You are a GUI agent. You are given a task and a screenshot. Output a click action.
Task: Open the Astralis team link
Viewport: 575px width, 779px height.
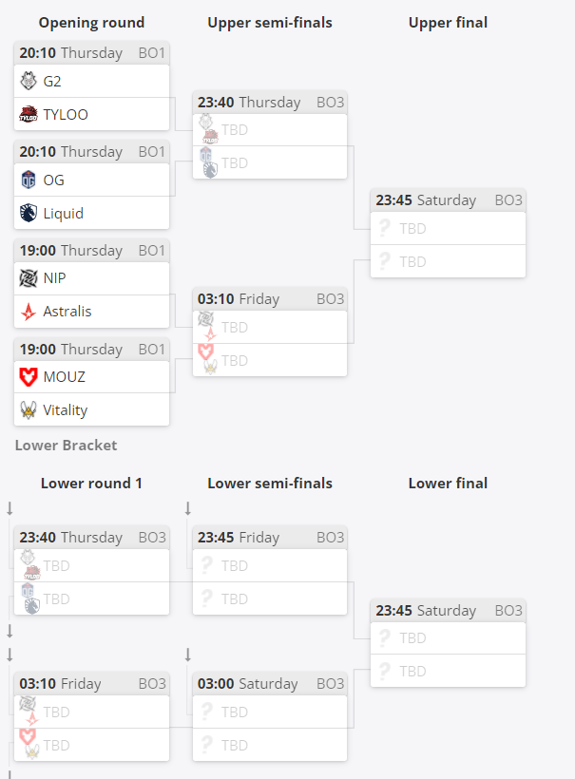(67, 312)
